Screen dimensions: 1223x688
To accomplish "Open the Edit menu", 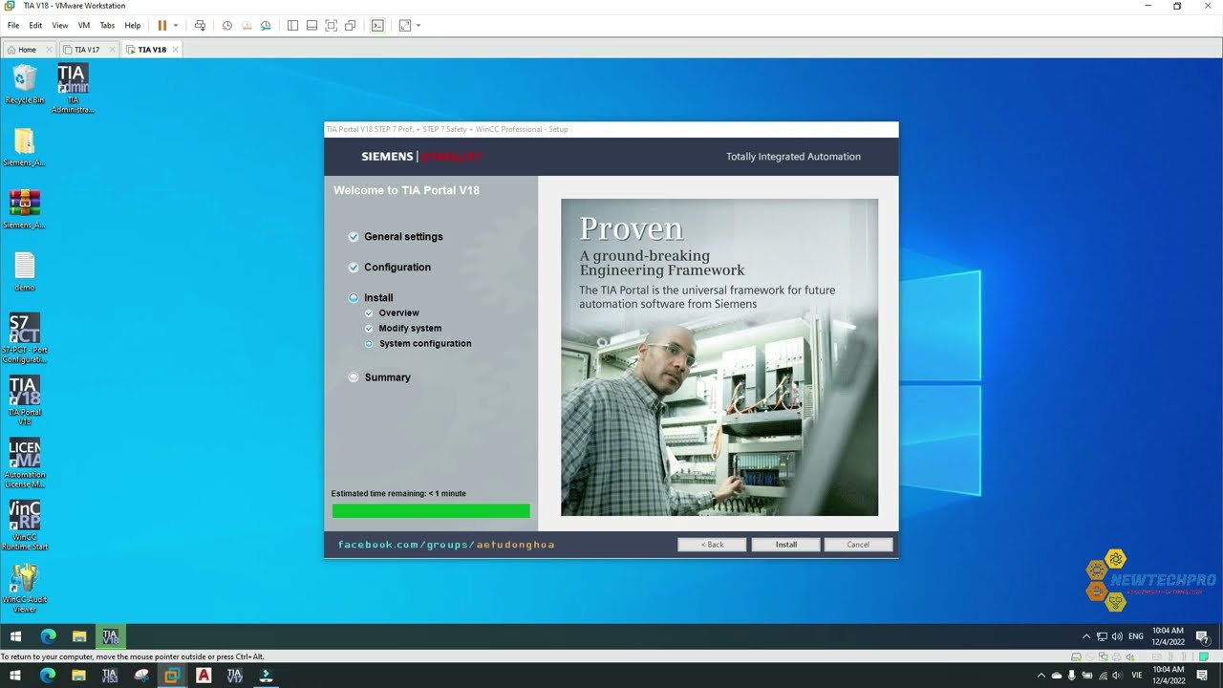I will 35,26.
